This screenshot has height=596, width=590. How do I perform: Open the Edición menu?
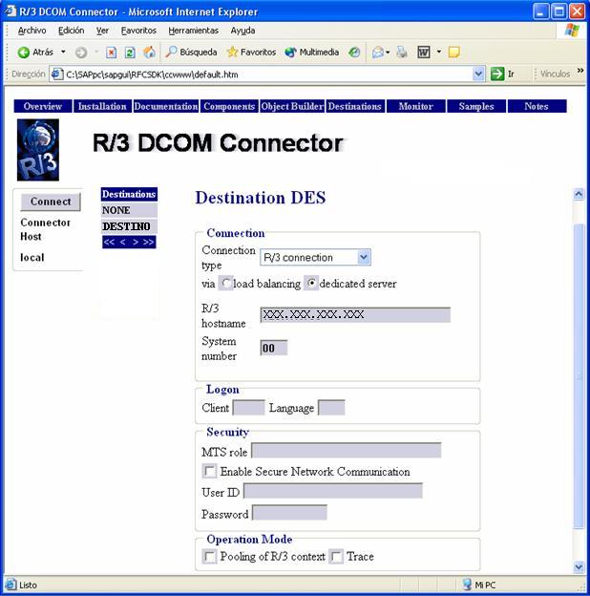tap(71, 31)
